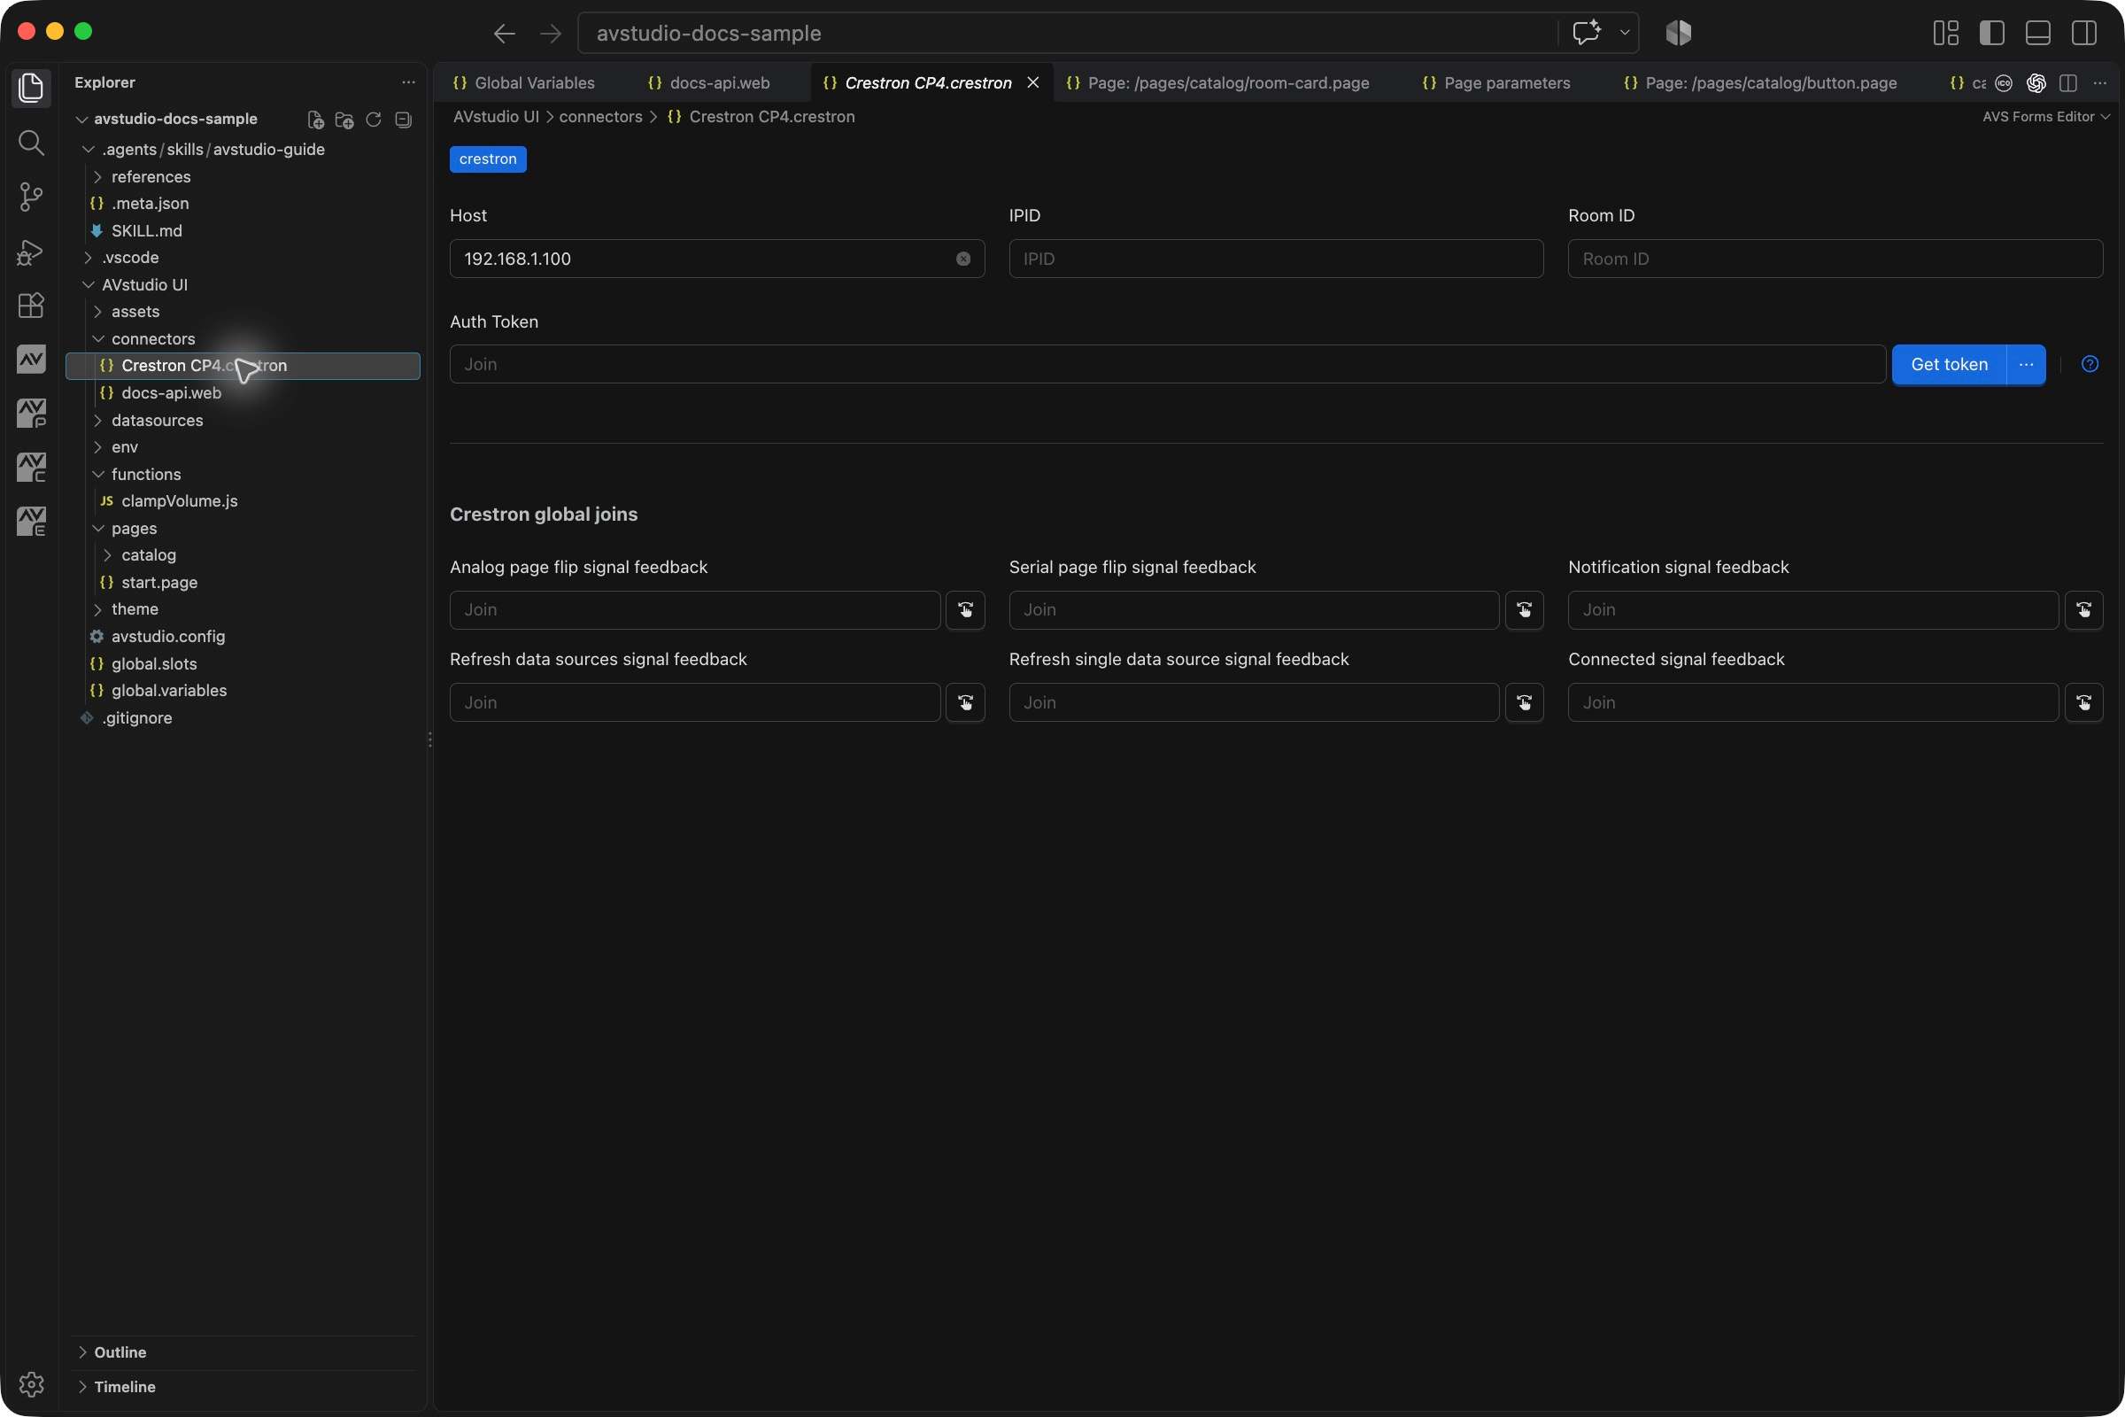Click the Get token button

click(x=1949, y=364)
